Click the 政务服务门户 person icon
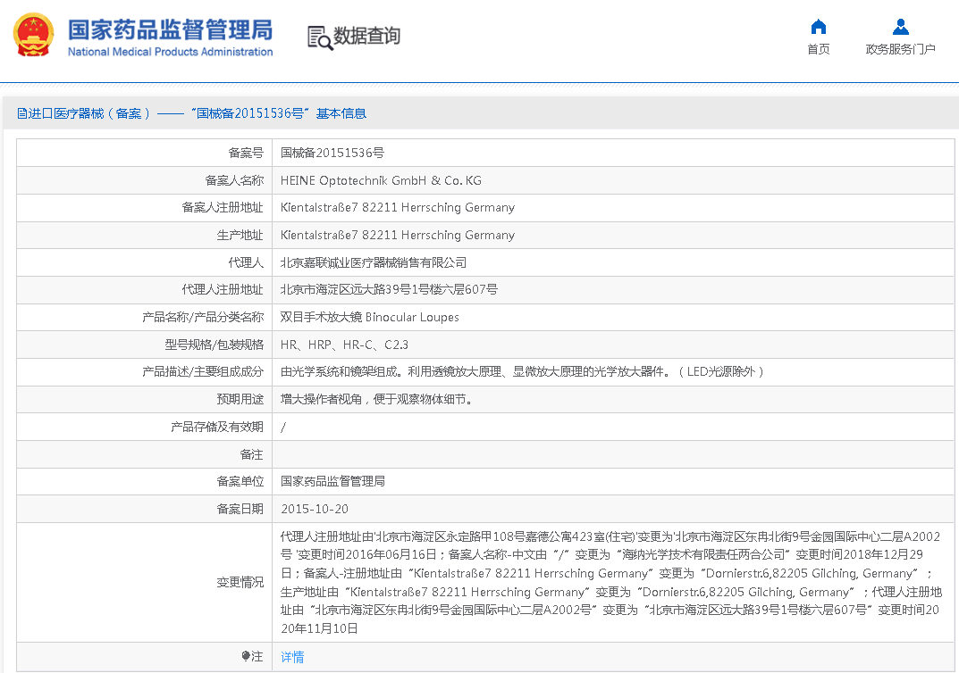The height and width of the screenshot is (673, 959). (x=900, y=26)
